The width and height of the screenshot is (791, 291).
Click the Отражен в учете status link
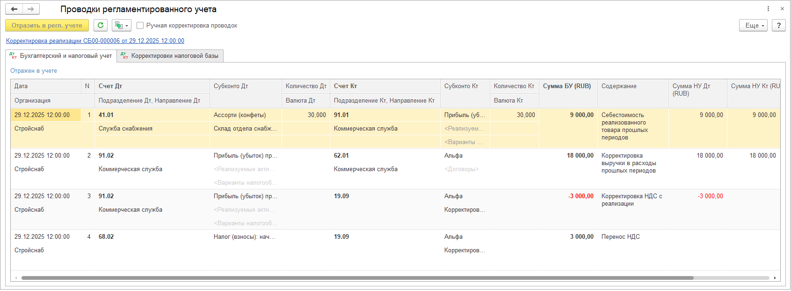pos(34,71)
